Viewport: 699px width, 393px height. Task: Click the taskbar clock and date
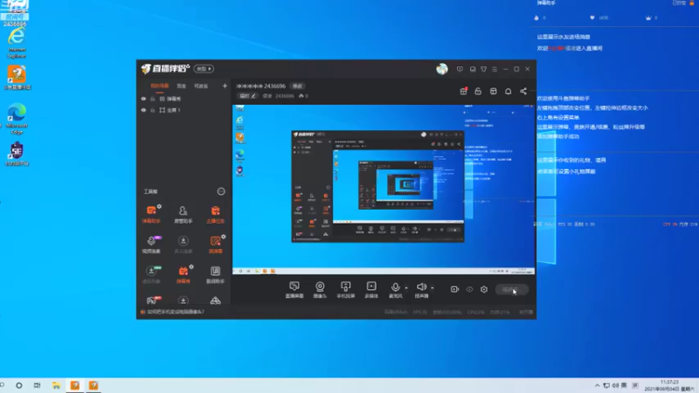click(670, 385)
